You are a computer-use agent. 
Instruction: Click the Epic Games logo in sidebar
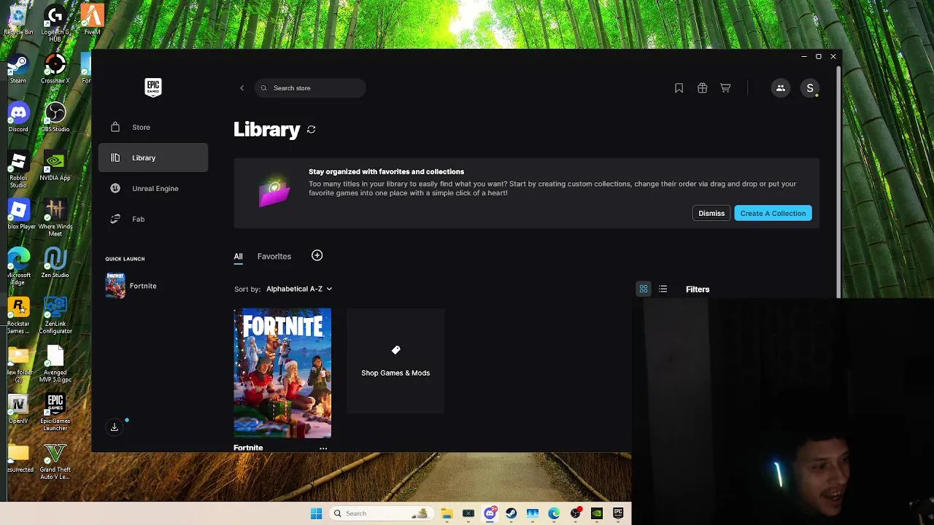153,87
